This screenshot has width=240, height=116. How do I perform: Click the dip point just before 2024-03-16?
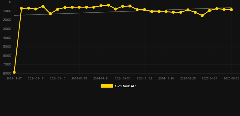point(50,14)
